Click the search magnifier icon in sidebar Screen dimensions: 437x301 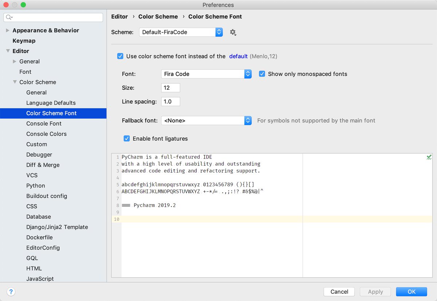coord(9,17)
